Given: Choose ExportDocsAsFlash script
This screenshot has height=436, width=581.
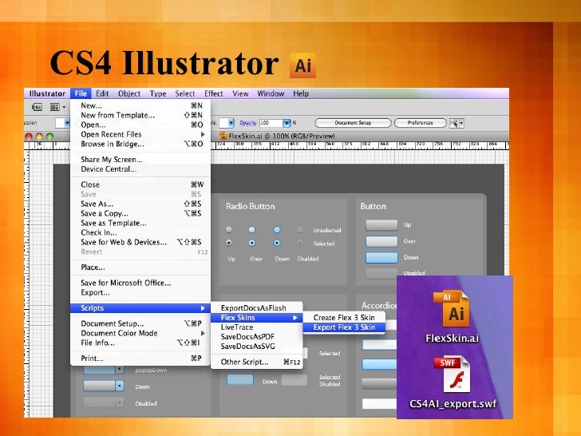Looking at the screenshot, I should click(x=256, y=307).
